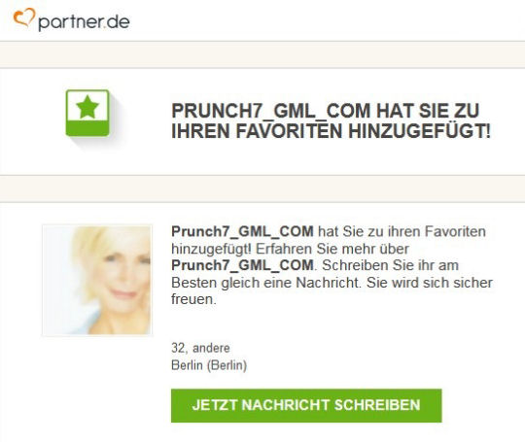
Task: Open the blonde woman's profile photo
Action: [97, 280]
